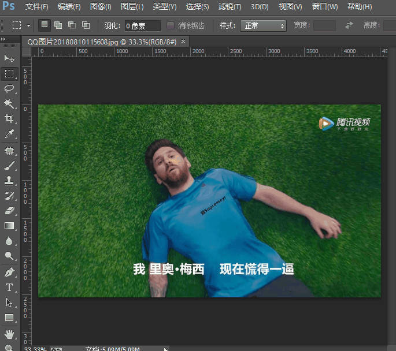This screenshot has width=396, height=351.
Task: Select the Eyedropper tool
Action: click(x=9, y=134)
